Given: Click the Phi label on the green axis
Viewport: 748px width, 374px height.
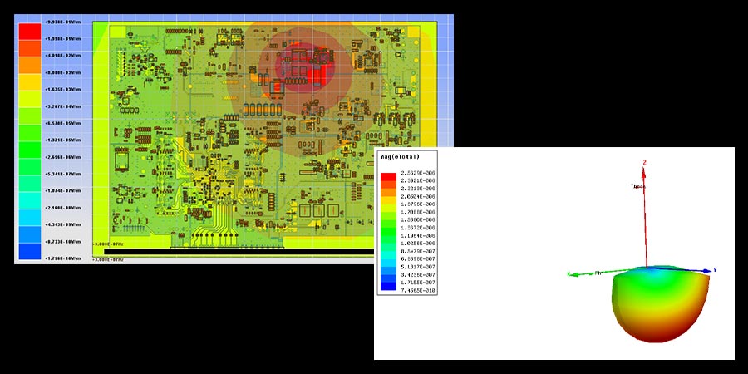Looking at the screenshot, I should pyautogui.click(x=598, y=273).
